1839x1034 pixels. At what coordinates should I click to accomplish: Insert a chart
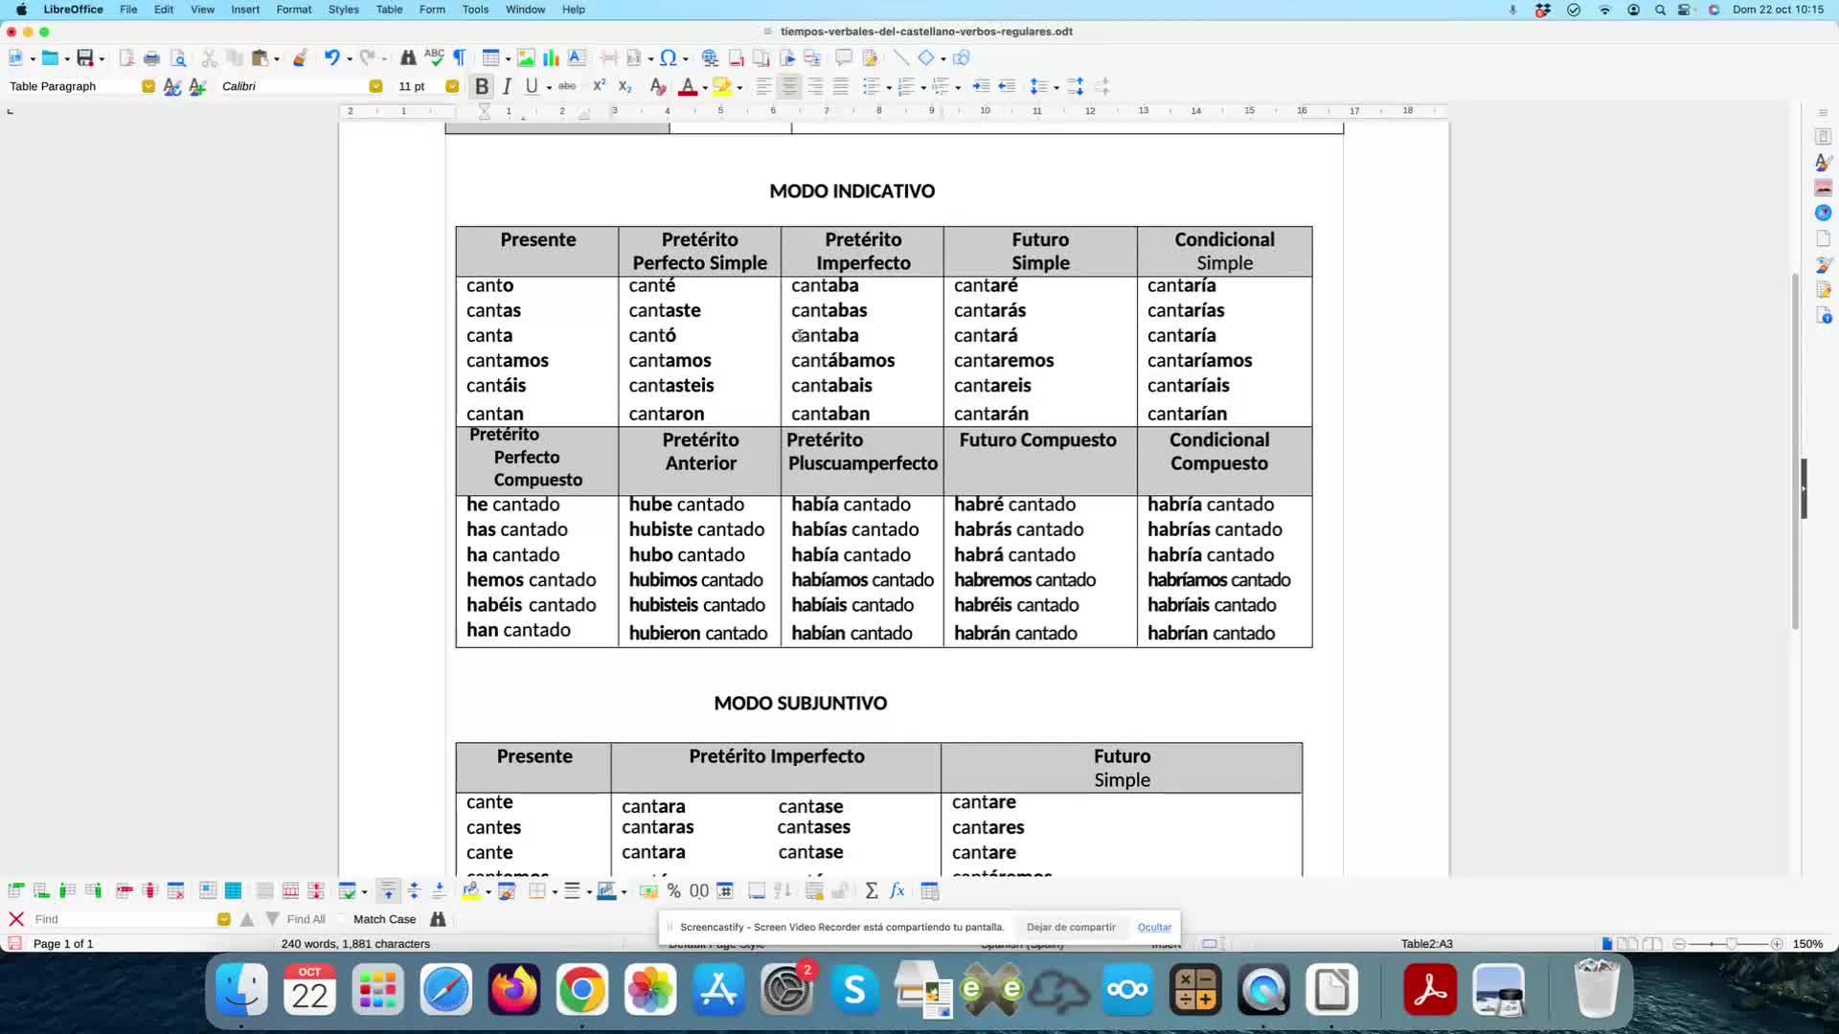click(x=552, y=58)
